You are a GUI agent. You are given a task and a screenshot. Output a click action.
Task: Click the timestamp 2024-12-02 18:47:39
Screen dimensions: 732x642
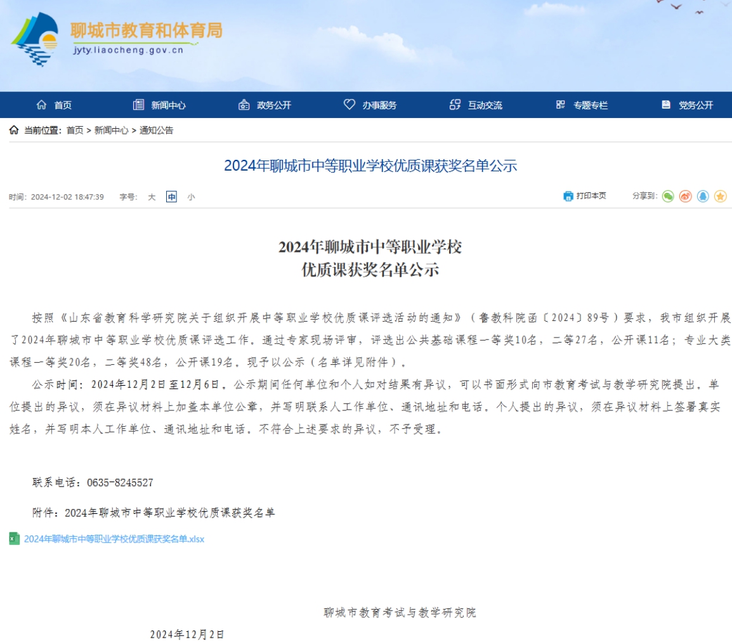coord(67,197)
